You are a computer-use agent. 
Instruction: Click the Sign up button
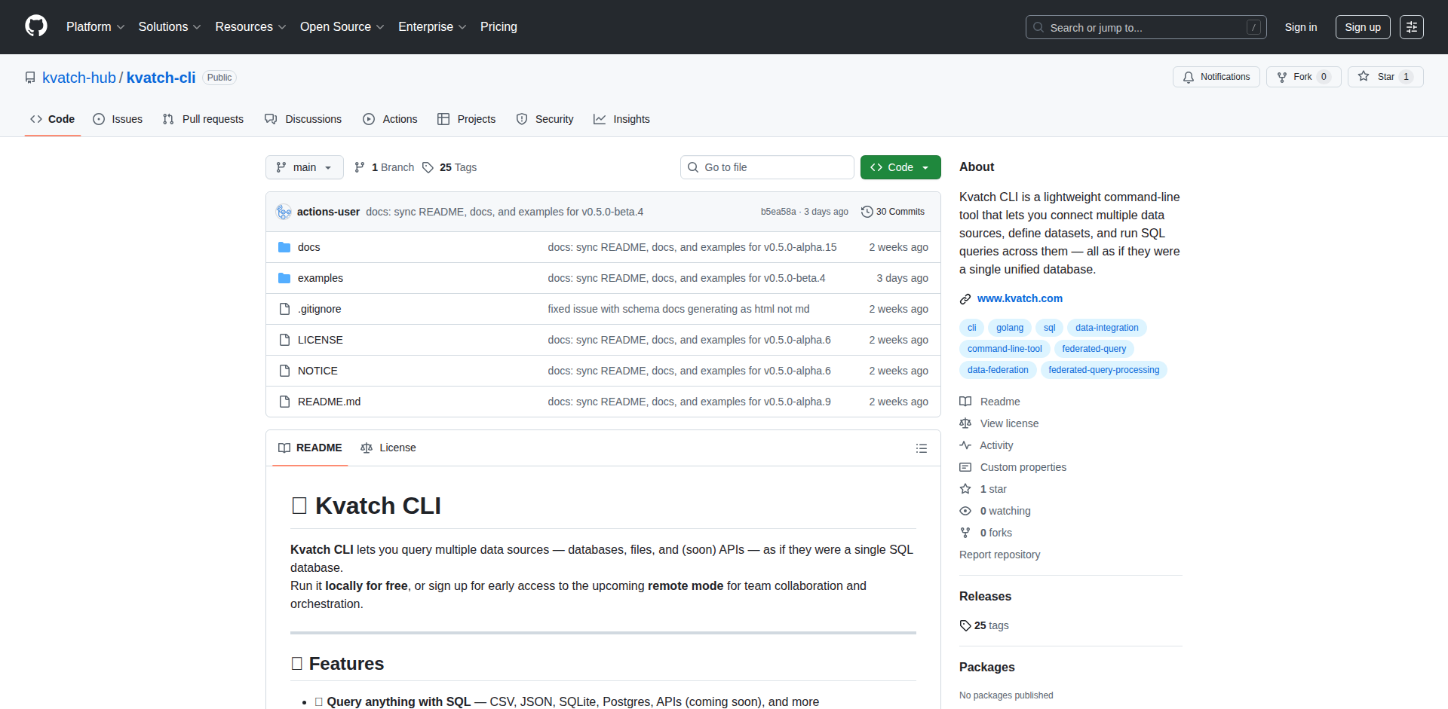[1363, 27]
